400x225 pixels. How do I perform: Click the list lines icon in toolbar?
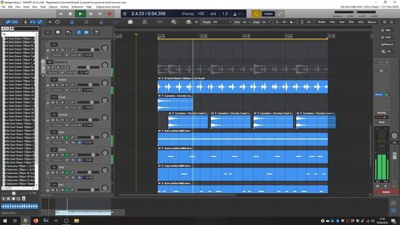pyautogui.click(x=87, y=22)
